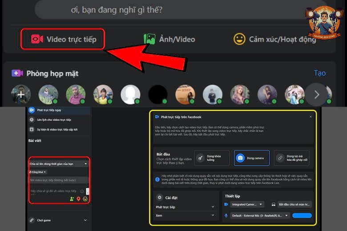Open the Ảnh/Video photo upload option
Image resolution: width=347 pixels, height=231 pixels.
point(169,39)
